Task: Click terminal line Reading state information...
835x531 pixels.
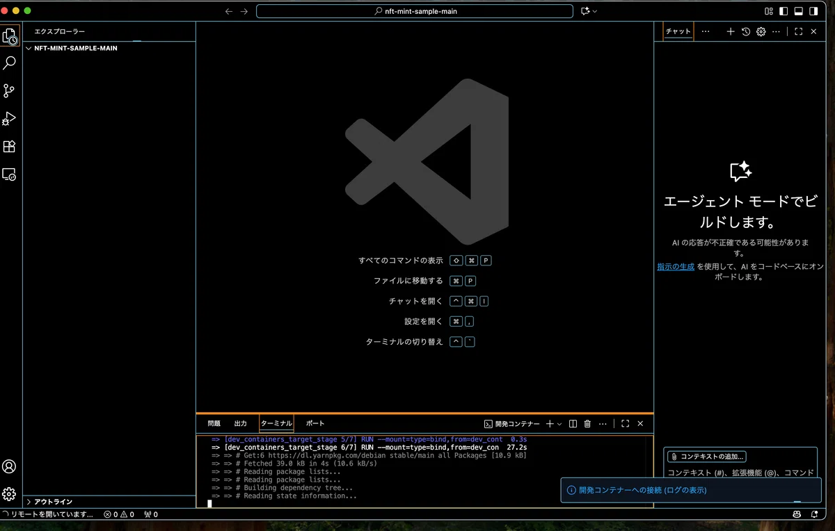Action: click(285, 496)
